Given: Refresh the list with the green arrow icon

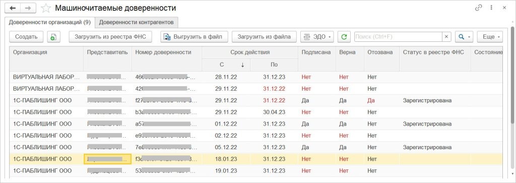Looking at the screenshot, I should 344,37.
